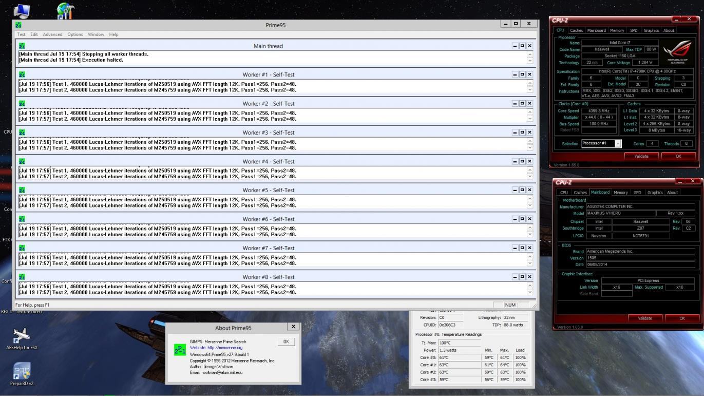The width and height of the screenshot is (704, 396).
Task: Click the Worker #3 window's Prime95 icon
Action: [22, 132]
